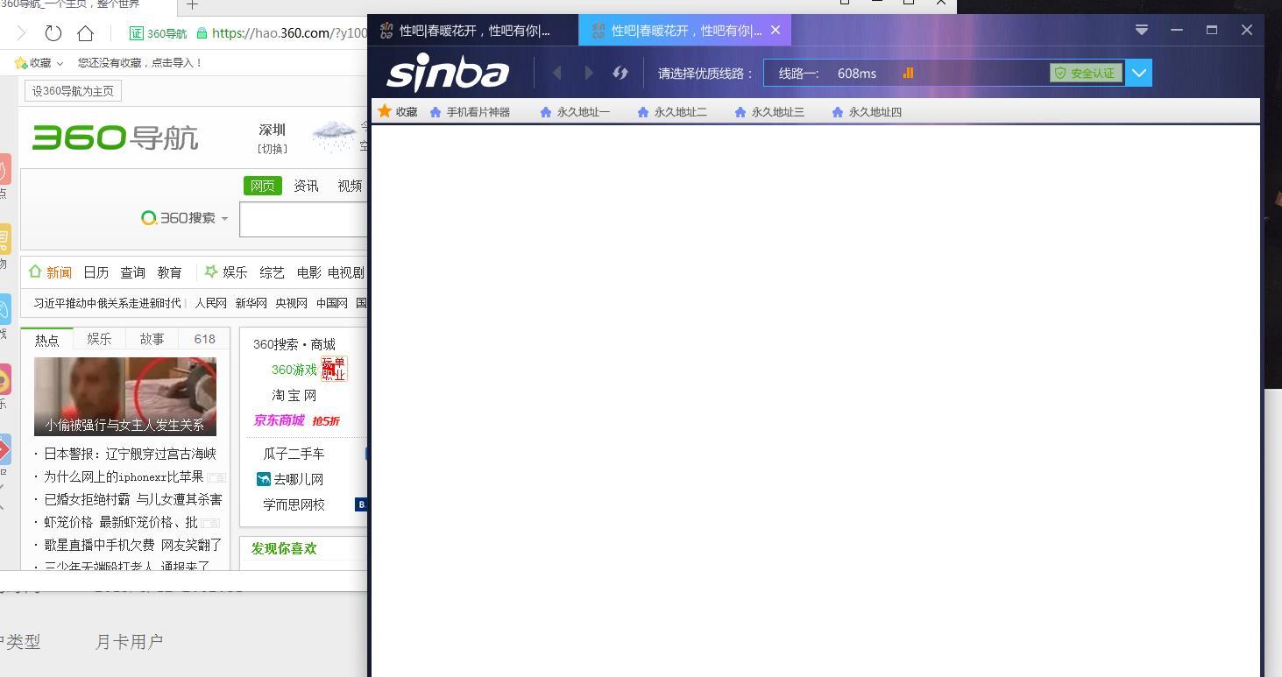Select the 618 news tab
This screenshot has height=677, width=1282.
(x=204, y=339)
